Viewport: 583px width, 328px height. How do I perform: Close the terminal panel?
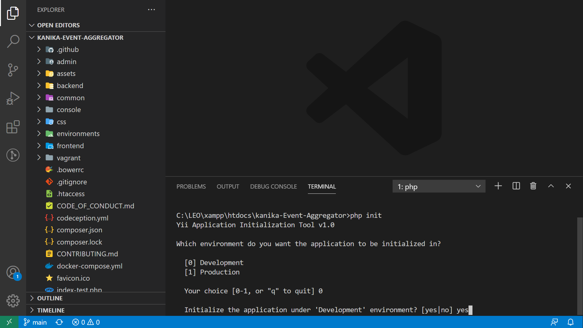click(568, 186)
